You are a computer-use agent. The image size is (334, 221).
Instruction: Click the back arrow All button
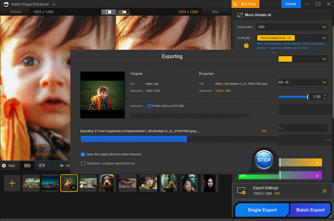click(65, 165)
